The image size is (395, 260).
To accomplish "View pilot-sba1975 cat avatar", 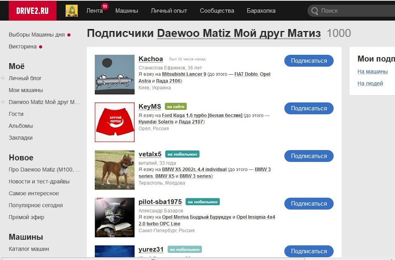I will point(115,217).
